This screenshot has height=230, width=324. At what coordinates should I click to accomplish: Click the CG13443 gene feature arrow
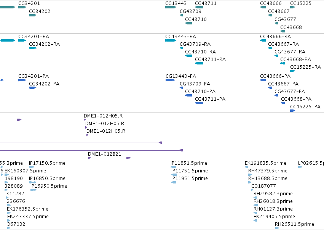pyautogui.click(x=171, y=7)
